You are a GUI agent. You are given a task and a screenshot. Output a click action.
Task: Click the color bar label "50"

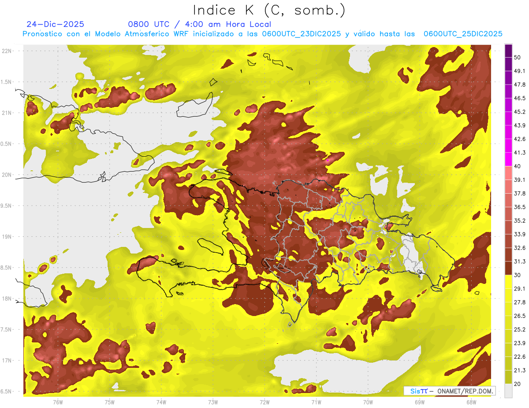[x=518, y=57]
